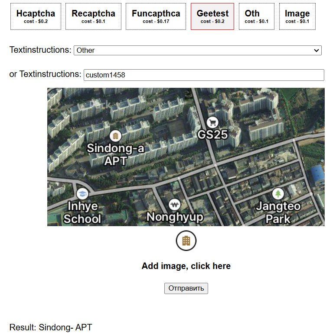The height and width of the screenshot is (336, 336).
Task: Click the Sindong-a APT label on map
Action: (x=115, y=154)
